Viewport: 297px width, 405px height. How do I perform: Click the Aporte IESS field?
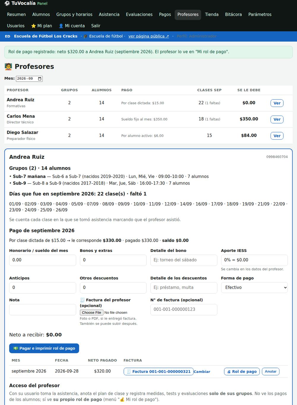[x=254, y=260]
